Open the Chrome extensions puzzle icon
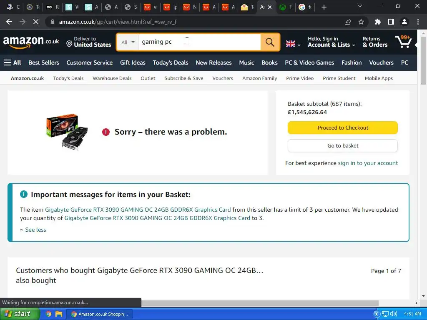Viewport: 427px width, 320px height. tap(378, 22)
